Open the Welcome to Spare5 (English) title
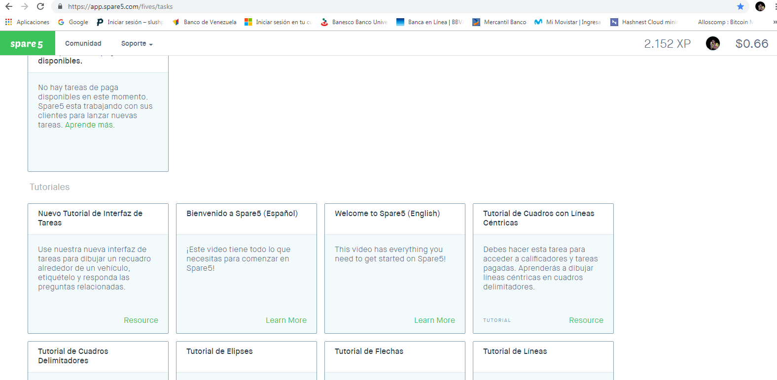Viewport: 777px width, 380px height. tap(388, 214)
